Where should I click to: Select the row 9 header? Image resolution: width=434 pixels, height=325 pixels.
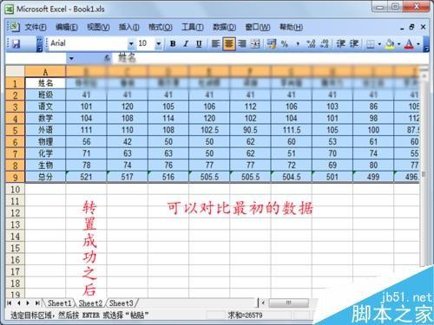[15, 177]
